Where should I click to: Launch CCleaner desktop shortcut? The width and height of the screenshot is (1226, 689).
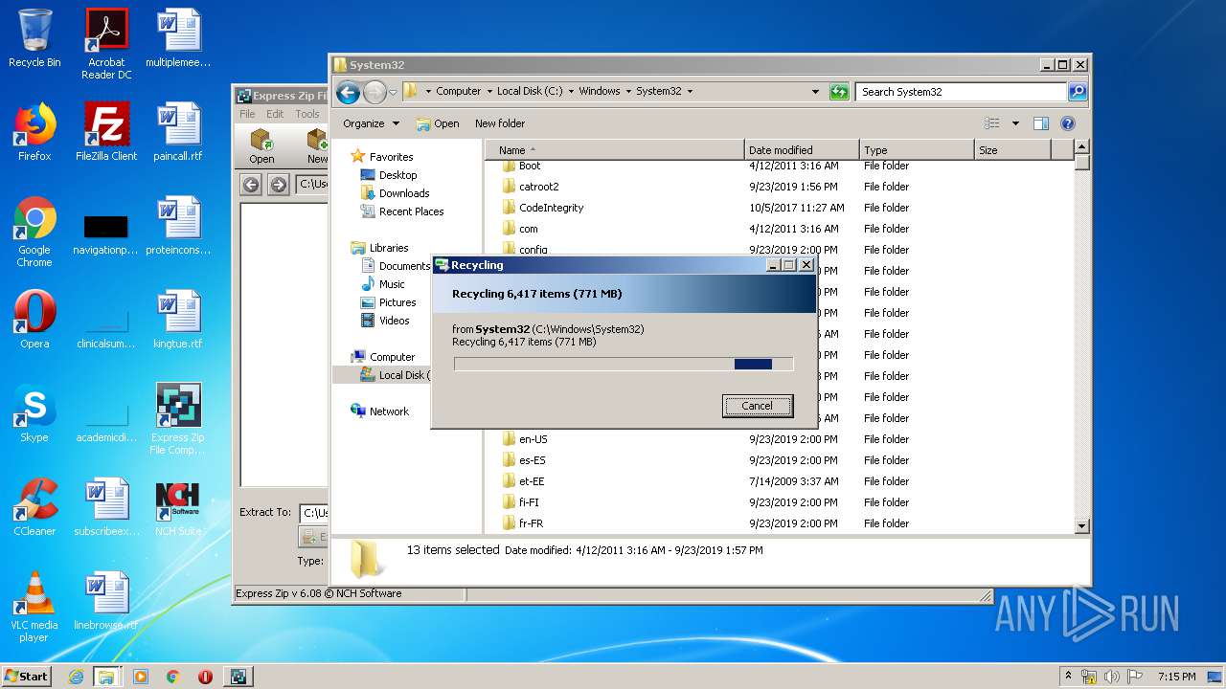point(34,507)
